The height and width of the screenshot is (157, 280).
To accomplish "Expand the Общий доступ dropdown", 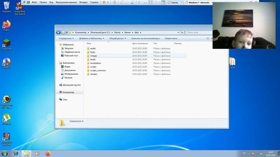I will coord(118,38).
